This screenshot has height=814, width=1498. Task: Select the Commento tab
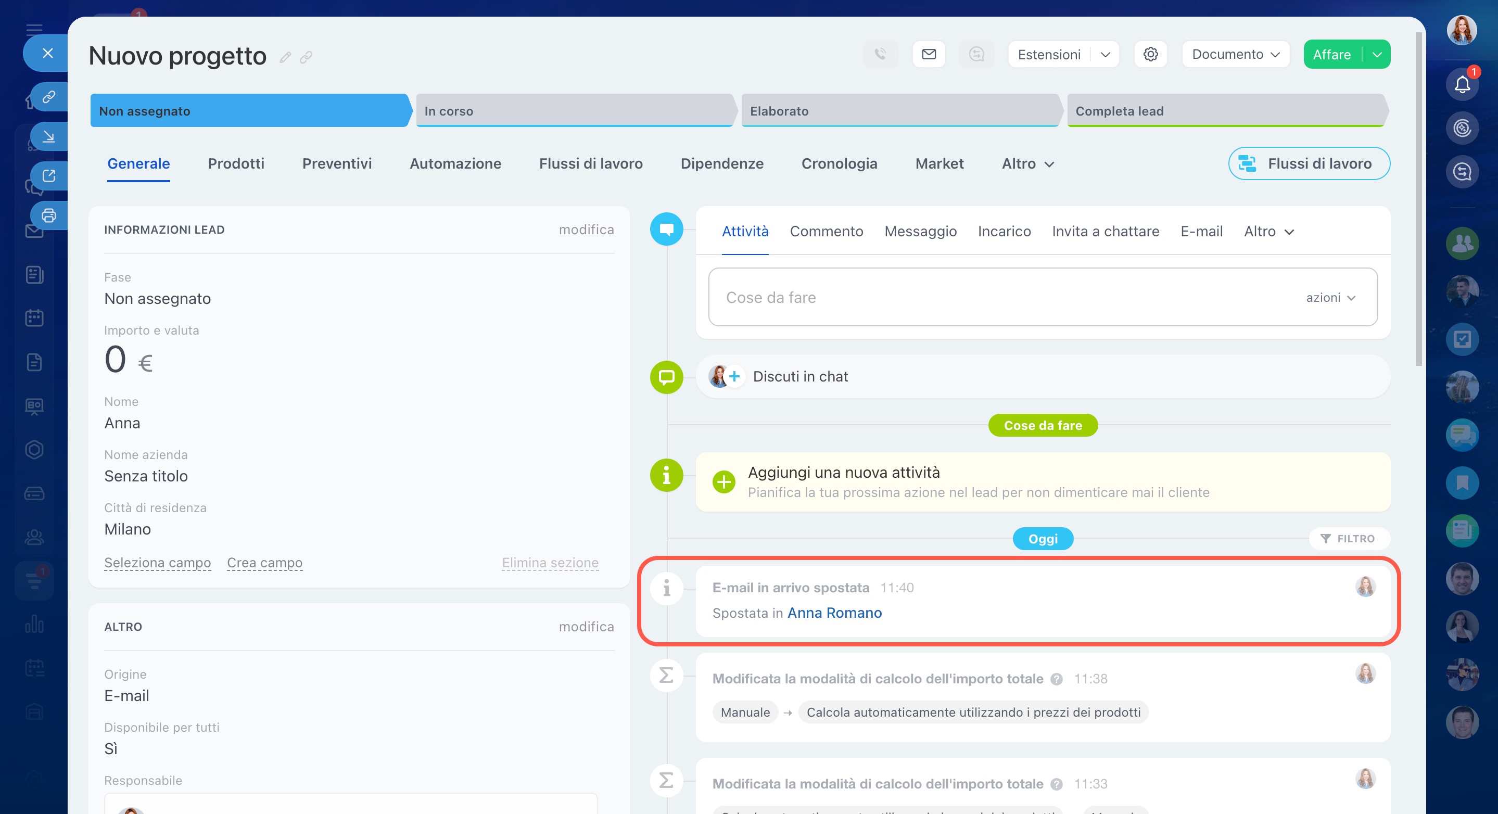point(826,232)
